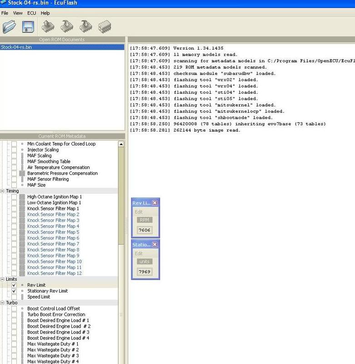
Task: Click the second chip icon in the toolbar
Action: click(x=66, y=26)
